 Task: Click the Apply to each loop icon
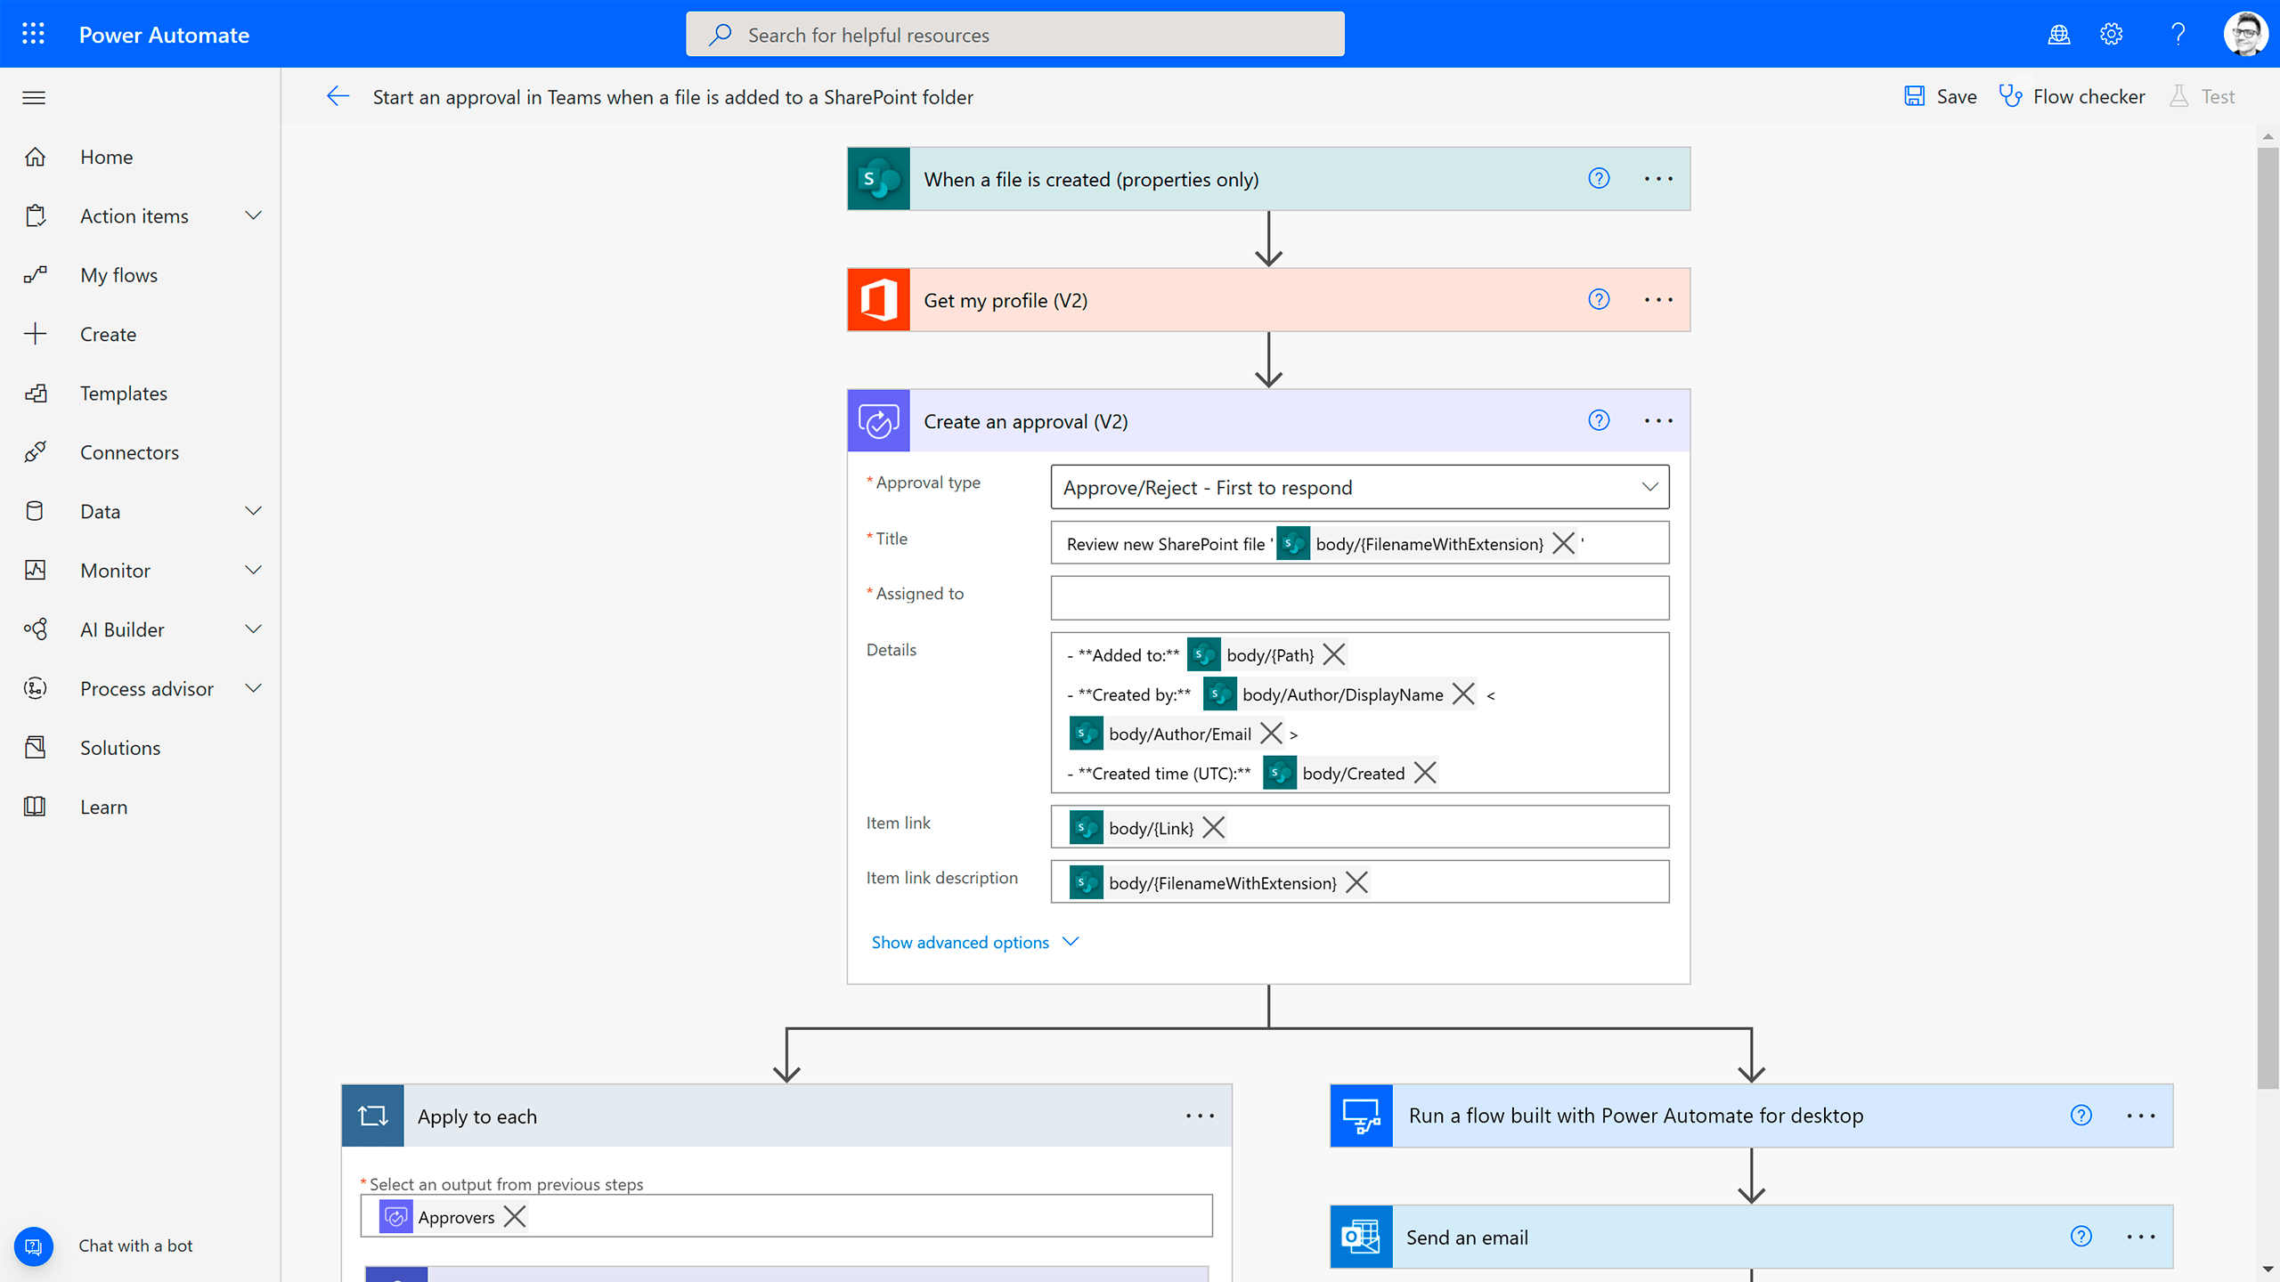372,1115
